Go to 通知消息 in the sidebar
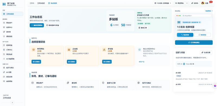The width and height of the screenshot is (217, 106). pos(12,36)
